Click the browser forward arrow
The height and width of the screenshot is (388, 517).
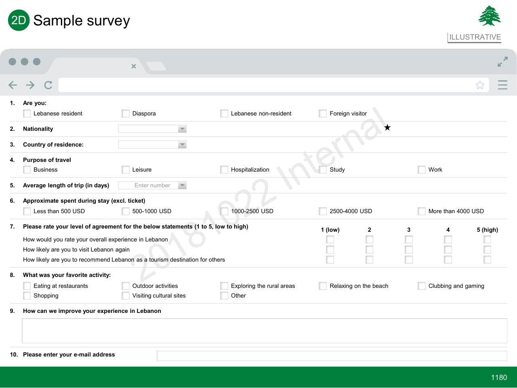(30, 85)
